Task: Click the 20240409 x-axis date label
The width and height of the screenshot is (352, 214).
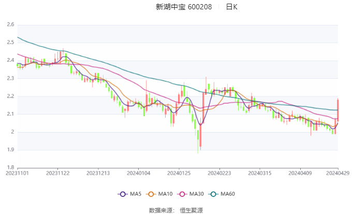Action: click(x=300, y=173)
